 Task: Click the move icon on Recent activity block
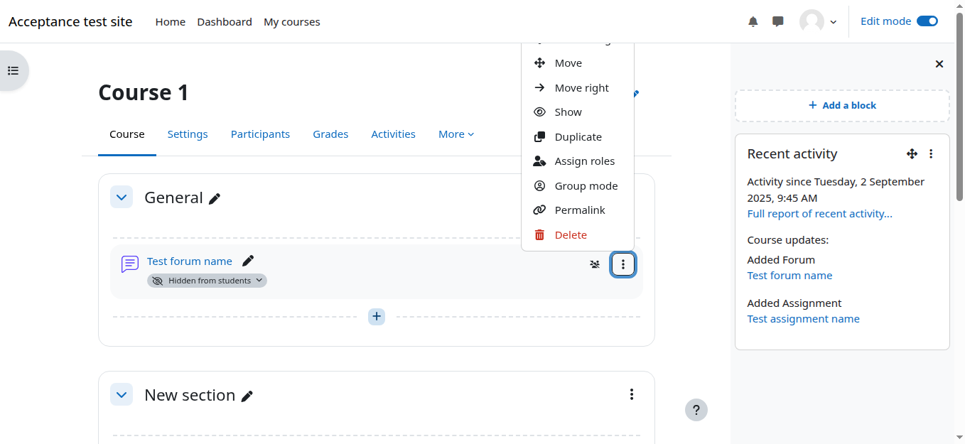[x=912, y=153]
